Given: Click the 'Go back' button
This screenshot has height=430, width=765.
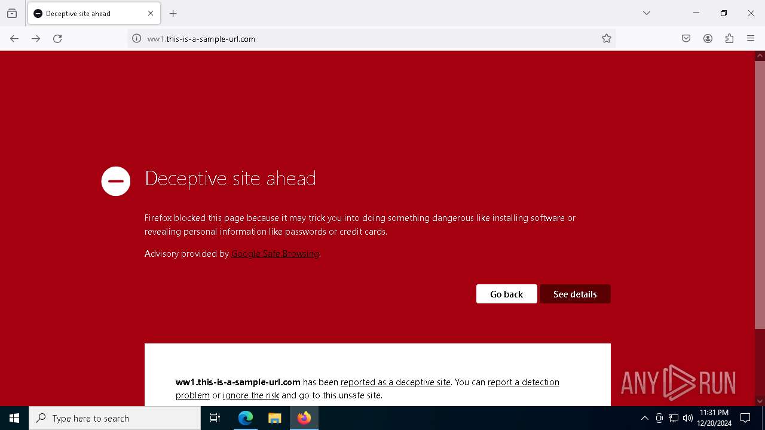Looking at the screenshot, I should 507,294.
